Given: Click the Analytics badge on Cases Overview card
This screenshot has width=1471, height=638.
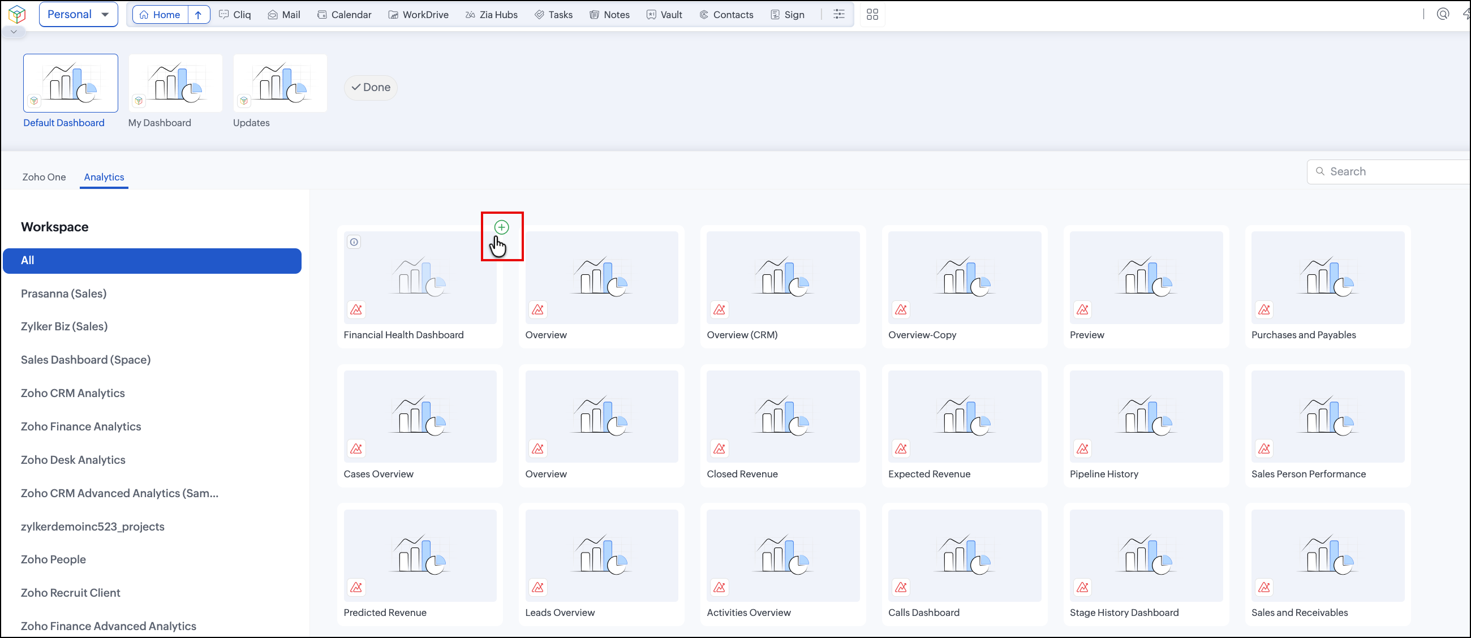Looking at the screenshot, I should point(356,449).
